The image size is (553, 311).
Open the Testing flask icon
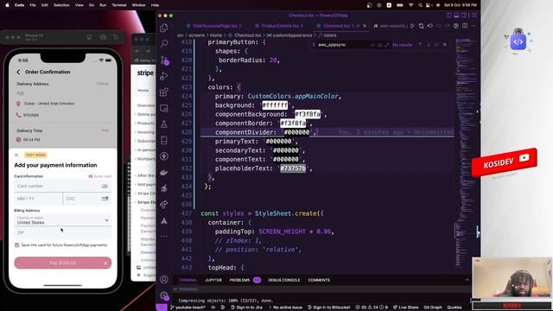tap(164, 124)
